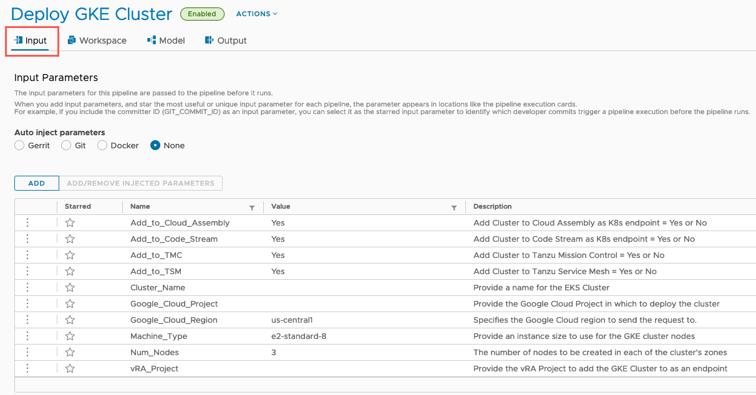Screen dimensions: 756x395
Task: Star the Google_Cloud_Region parameter
Action: point(70,320)
